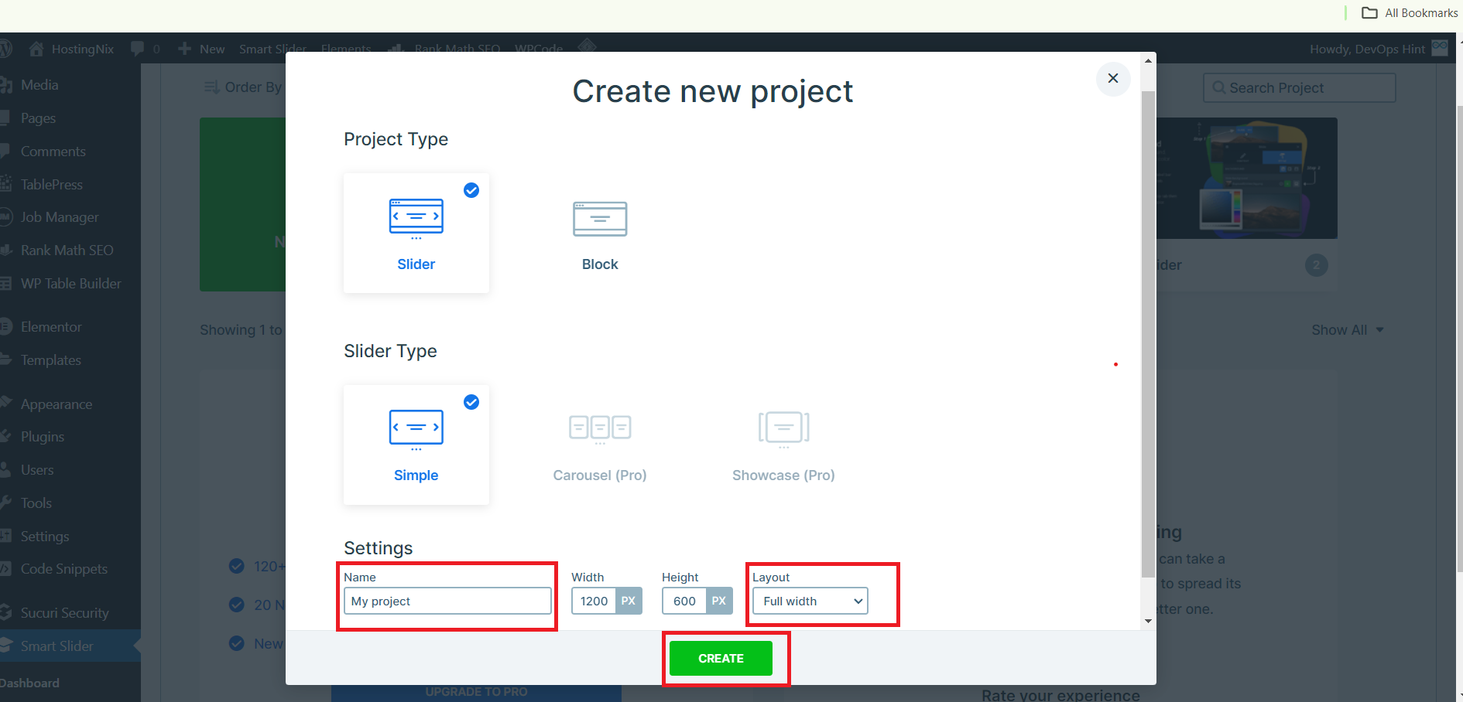1463x702 pixels.
Task: Click the Name field with My project
Action: click(447, 601)
